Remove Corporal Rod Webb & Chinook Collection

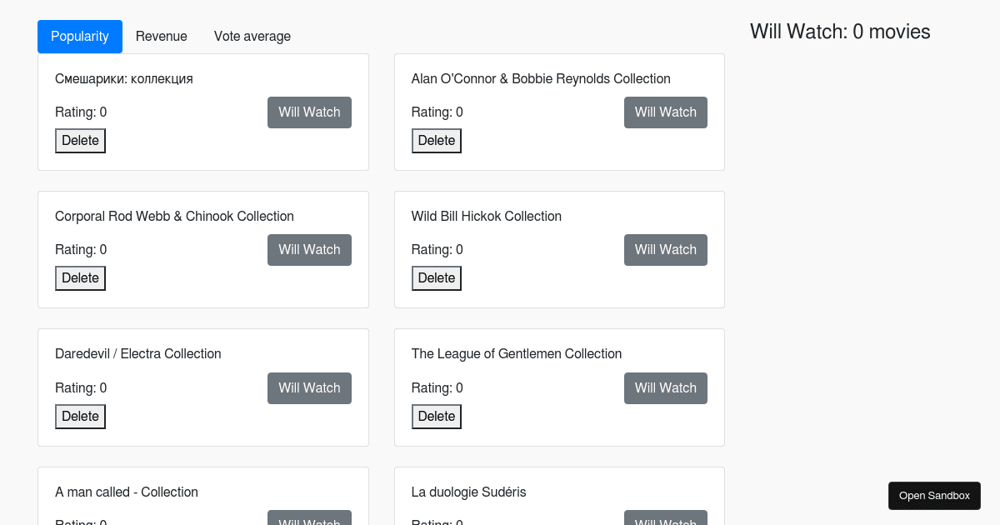coord(80,278)
